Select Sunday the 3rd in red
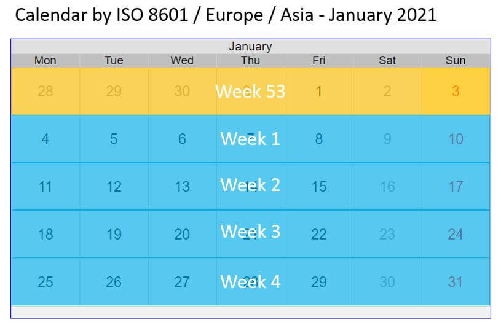Screen dimensions: 501x328 click(456, 92)
